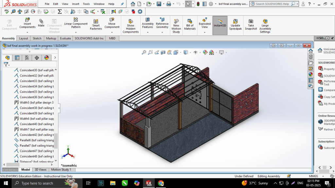The width and height of the screenshot is (335, 188).
Task: Open the feature tree filter dropdown
Action: point(7,65)
